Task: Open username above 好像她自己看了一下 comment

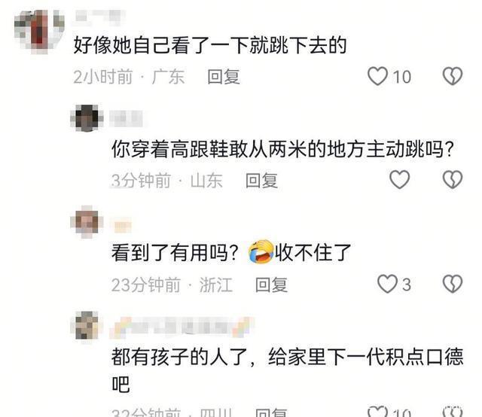Action: [x=99, y=16]
